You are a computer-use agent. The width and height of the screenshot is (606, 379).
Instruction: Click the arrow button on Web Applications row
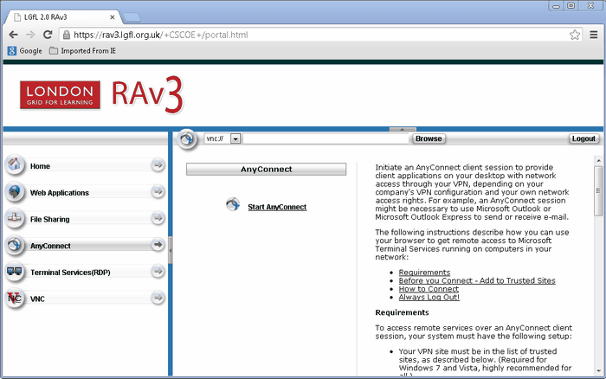[158, 191]
